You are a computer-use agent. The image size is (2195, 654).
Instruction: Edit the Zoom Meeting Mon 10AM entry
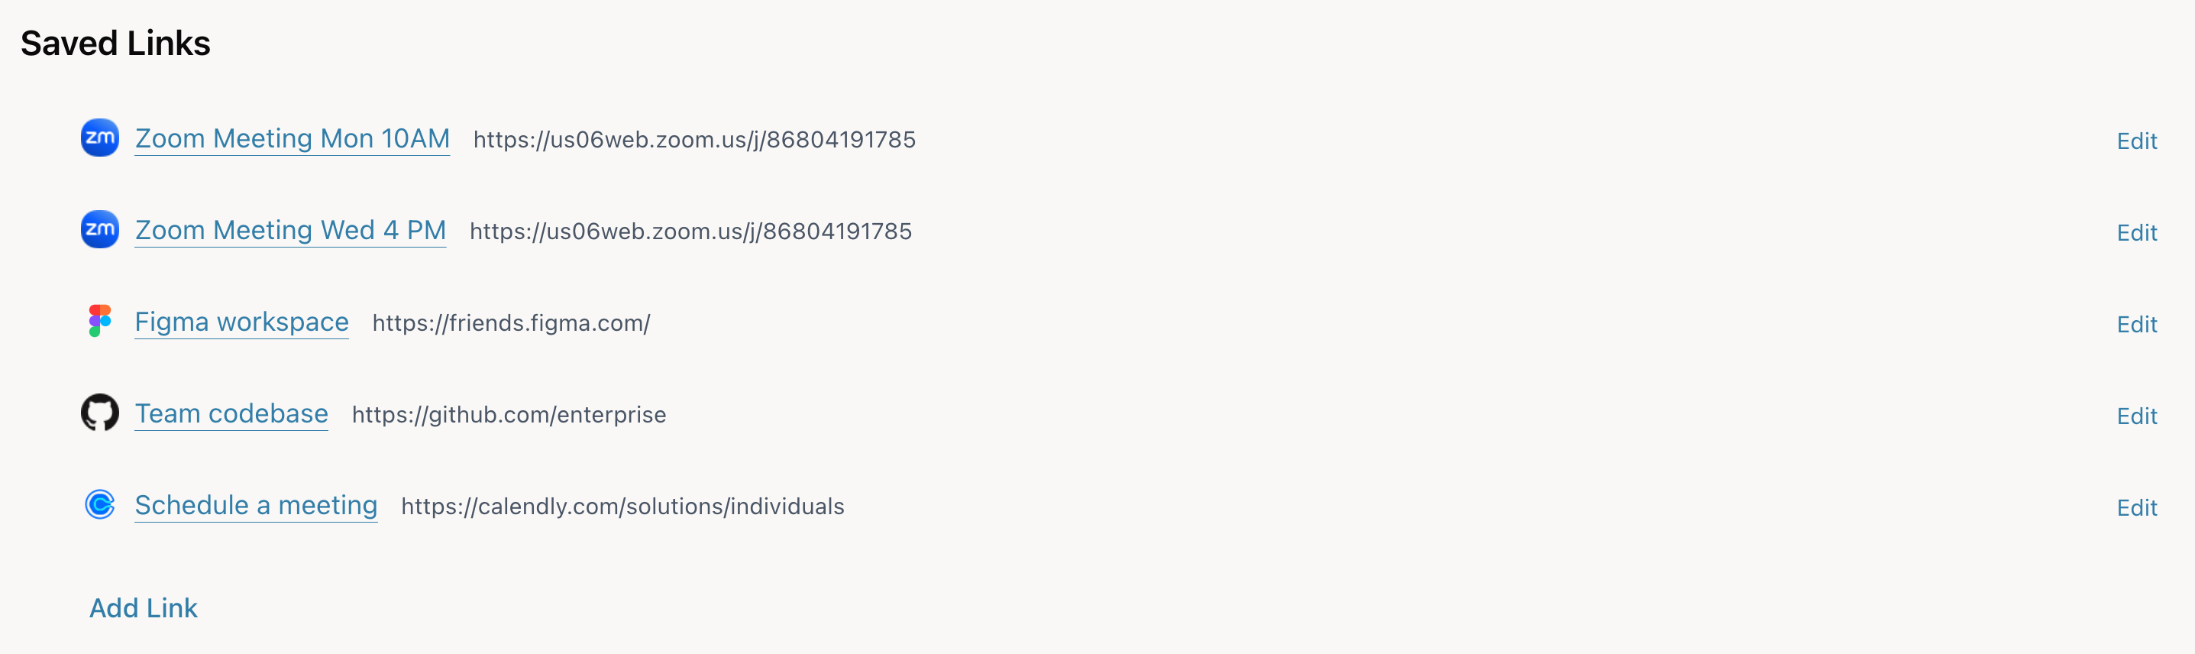coord(2136,141)
